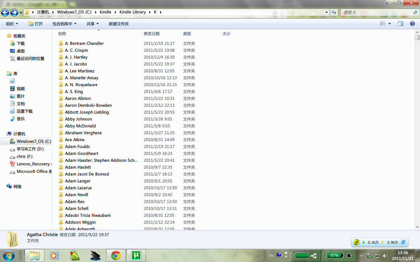Click the Forward navigation arrow
Viewport: 420px width, 262px height.
click(x=14, y=12)
